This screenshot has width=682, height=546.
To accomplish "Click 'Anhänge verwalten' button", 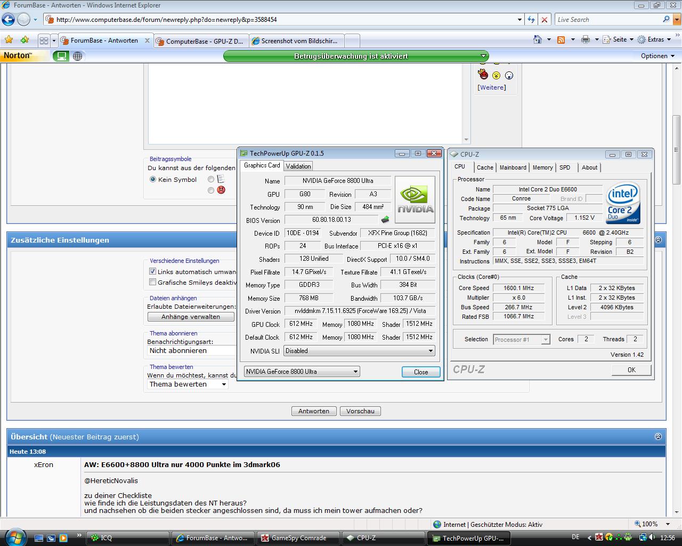I will point(191,316).
